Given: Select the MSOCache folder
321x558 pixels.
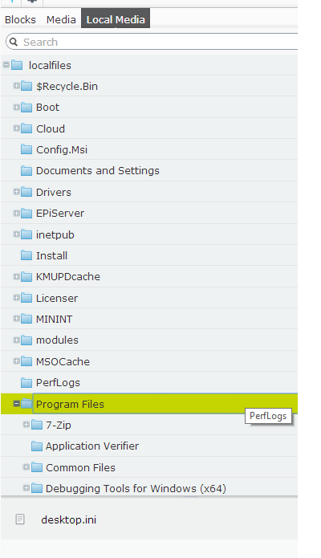Looking at the screenshot, I should tap(63, 361).
